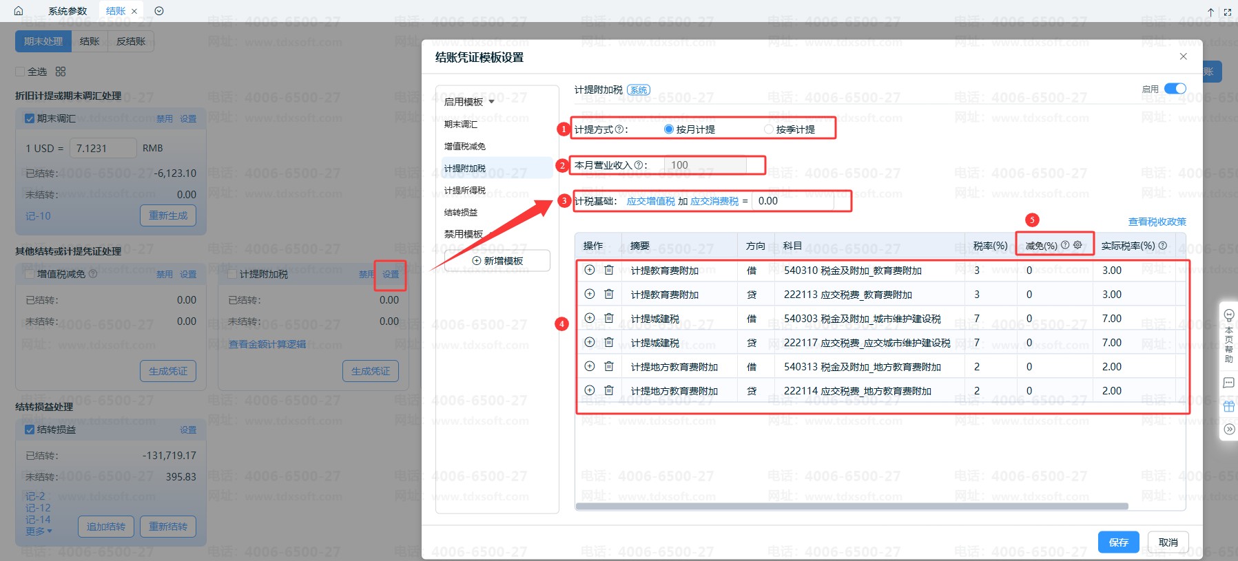Delete the first 计提教育费附加 debit row

(609, 270)
